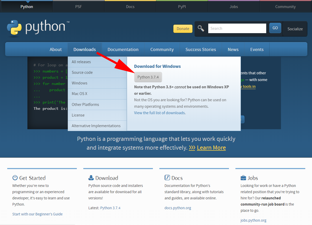This screenshot has width=312, height=225.
Task: Go to the PyPI tab
Action: 182,6
